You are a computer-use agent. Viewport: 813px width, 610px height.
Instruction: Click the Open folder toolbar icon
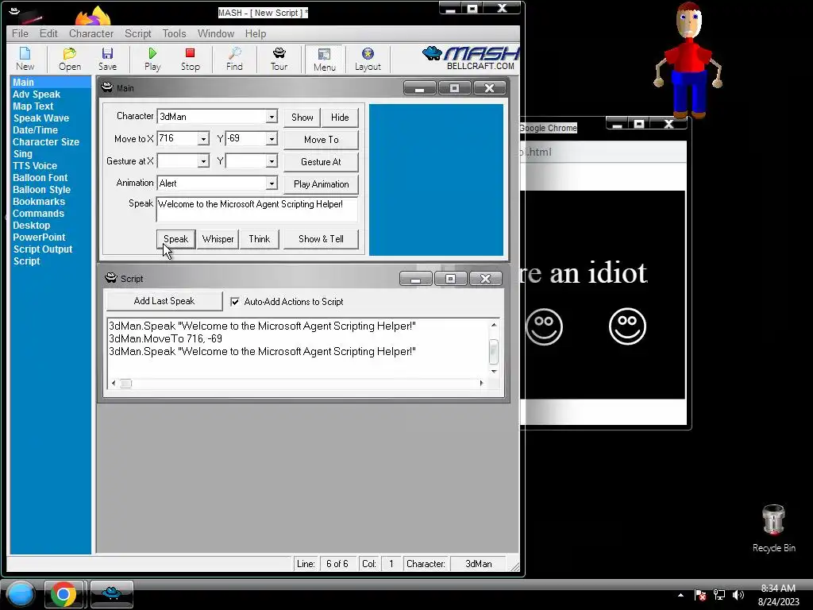(70, 59)
